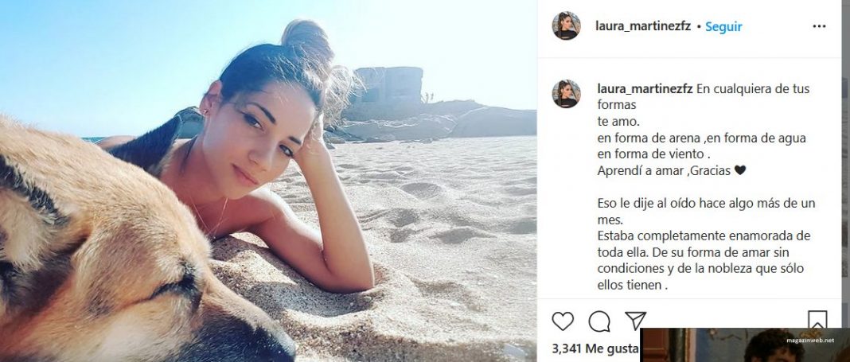Image resolution: width=850 pixels, height=362 pixels.
Task: Click the magazinweb.net watermark text
Action: pyautogui.click(x=810, y=341)
